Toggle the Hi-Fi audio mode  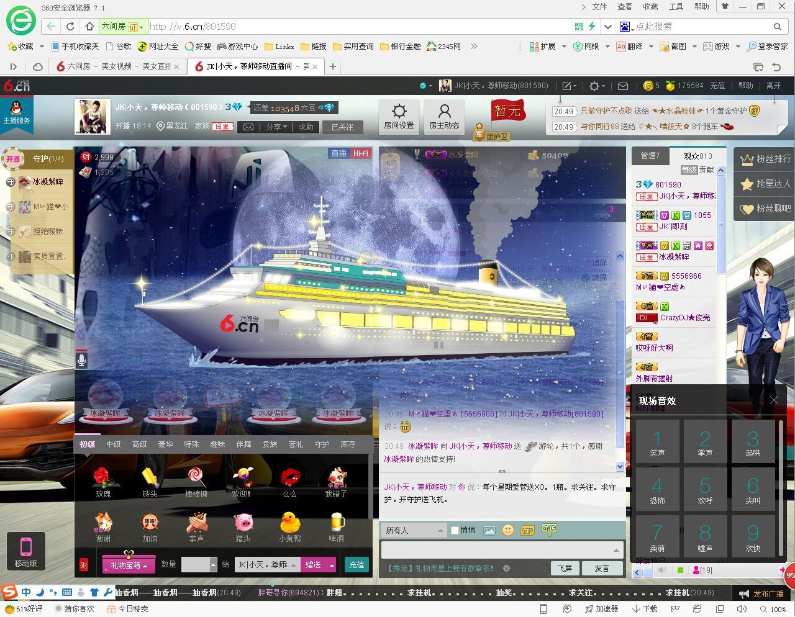pyautogui.click(x=360, y=153)
